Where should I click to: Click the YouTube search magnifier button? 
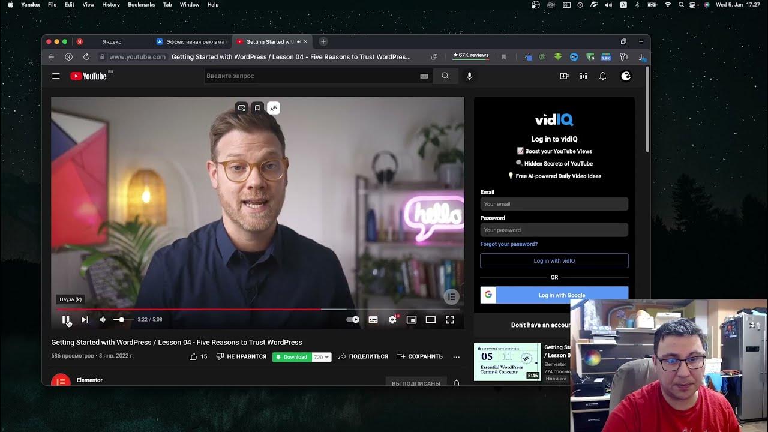445,76
